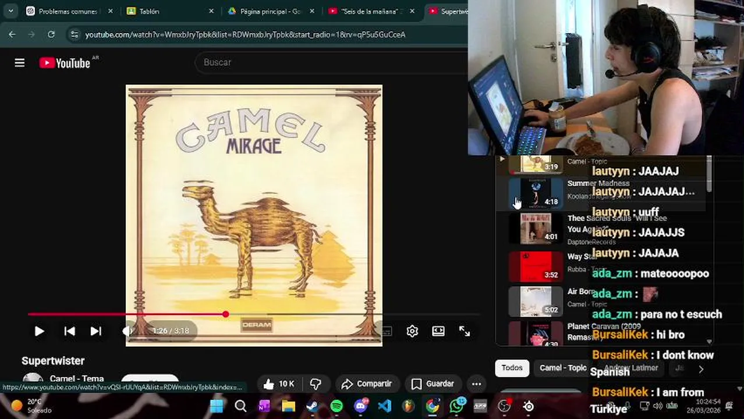Close the Página principal tab
This screenshot has width=744, height=419.
(312, 11)
